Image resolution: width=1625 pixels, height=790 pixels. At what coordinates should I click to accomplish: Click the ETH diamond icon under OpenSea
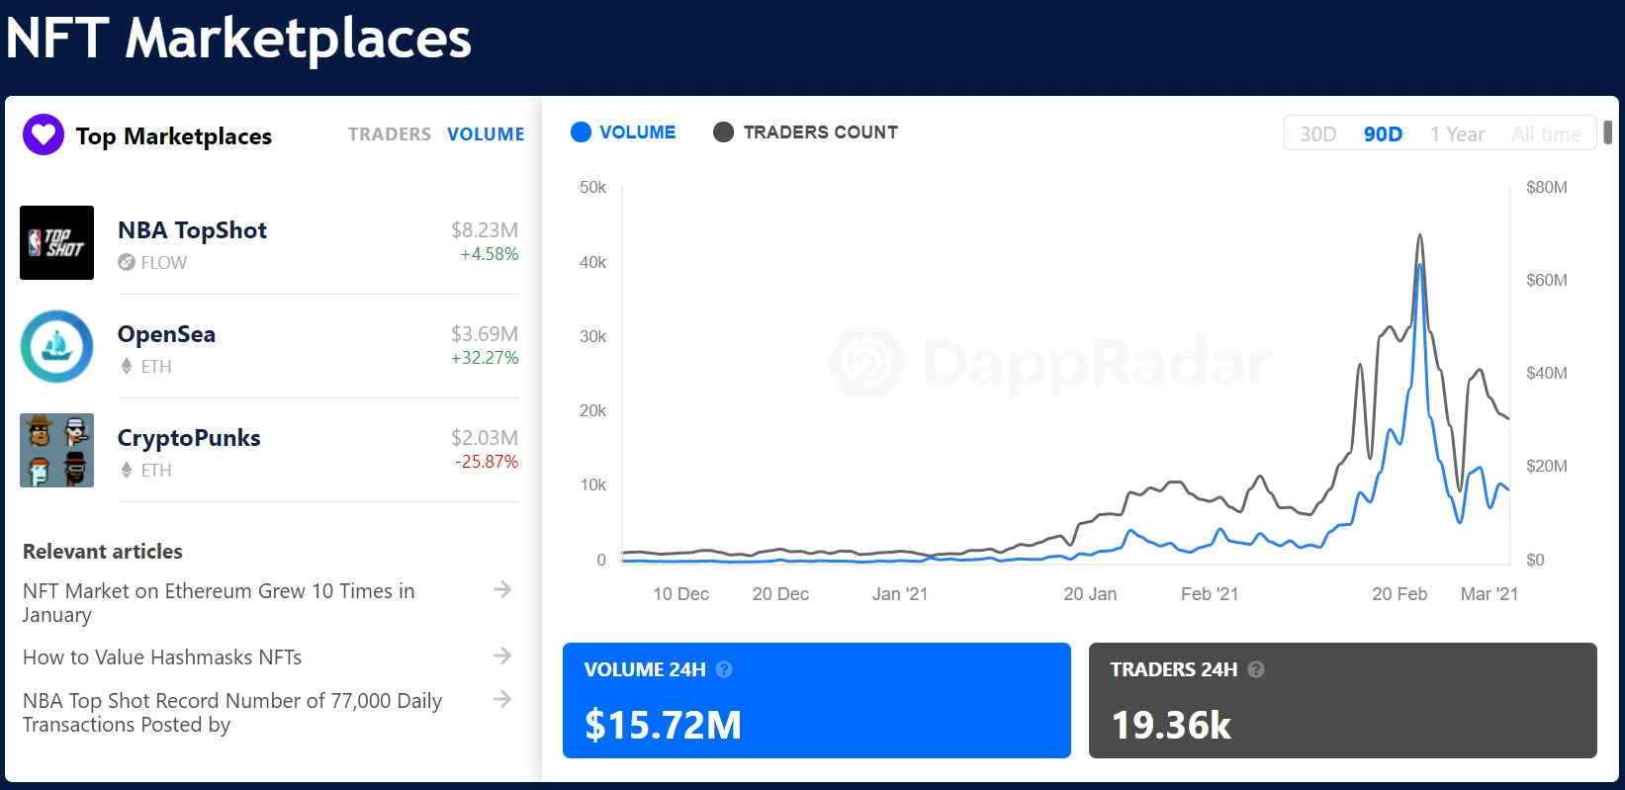point(127,366)
